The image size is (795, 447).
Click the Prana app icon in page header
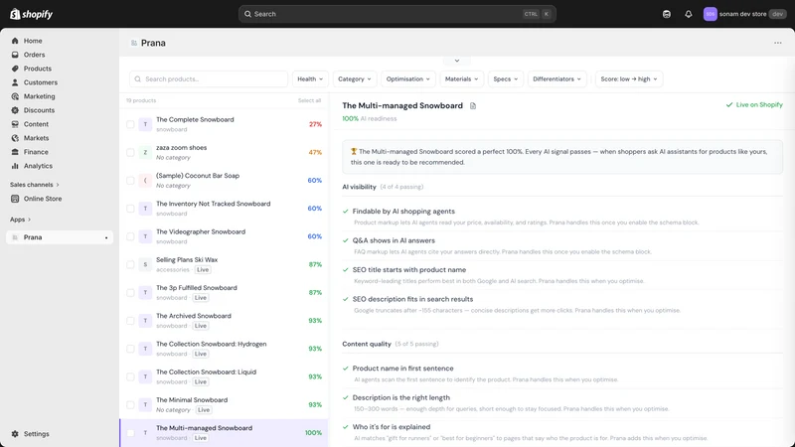(x=134, y=43)
